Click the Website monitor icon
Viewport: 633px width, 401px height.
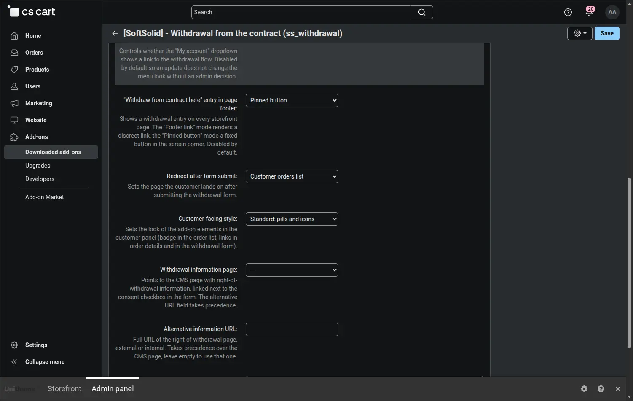[x=14, y=120]
